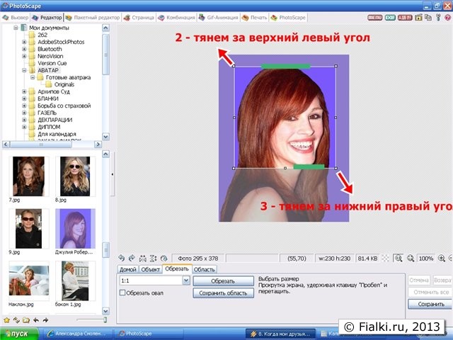
Task: Open the 'Область' tab
Action: 205,269
